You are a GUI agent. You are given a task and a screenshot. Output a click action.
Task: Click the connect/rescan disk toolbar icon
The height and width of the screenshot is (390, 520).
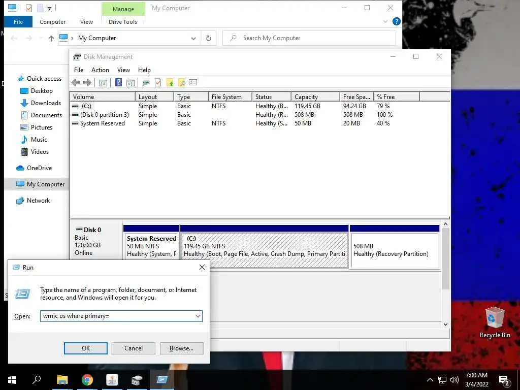[146, 83]
